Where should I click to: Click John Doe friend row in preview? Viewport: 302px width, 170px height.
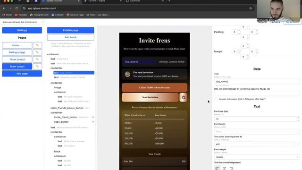(x=154, y=161)
